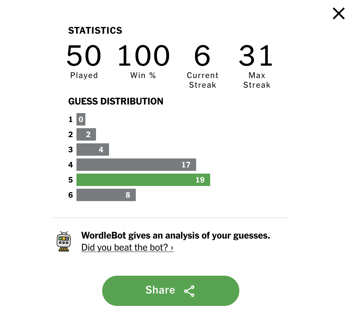Click the WordleBot robot icon
Viewport: 360px width, 319px height.
click(63, 241)
